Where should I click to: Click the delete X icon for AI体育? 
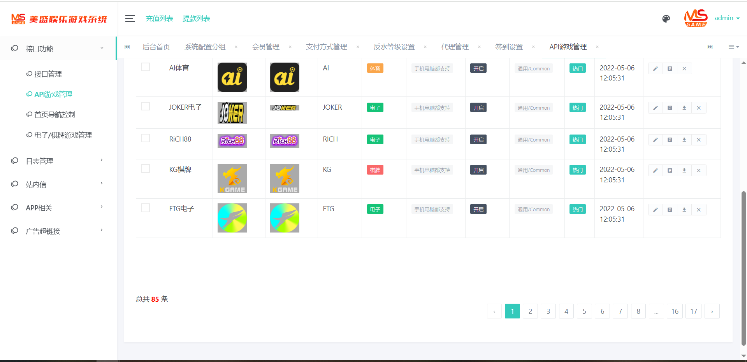pyautogui.click(x=684, y=69)
